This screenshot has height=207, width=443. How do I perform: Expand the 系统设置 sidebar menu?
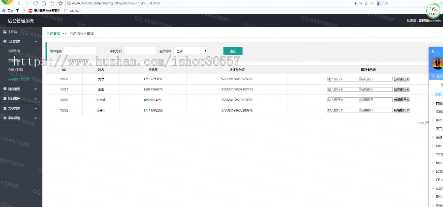[x=35, y=118]
